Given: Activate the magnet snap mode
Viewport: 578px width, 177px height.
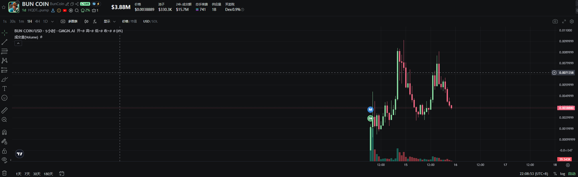Looking at the screenshot, I should tap(4, 132).
